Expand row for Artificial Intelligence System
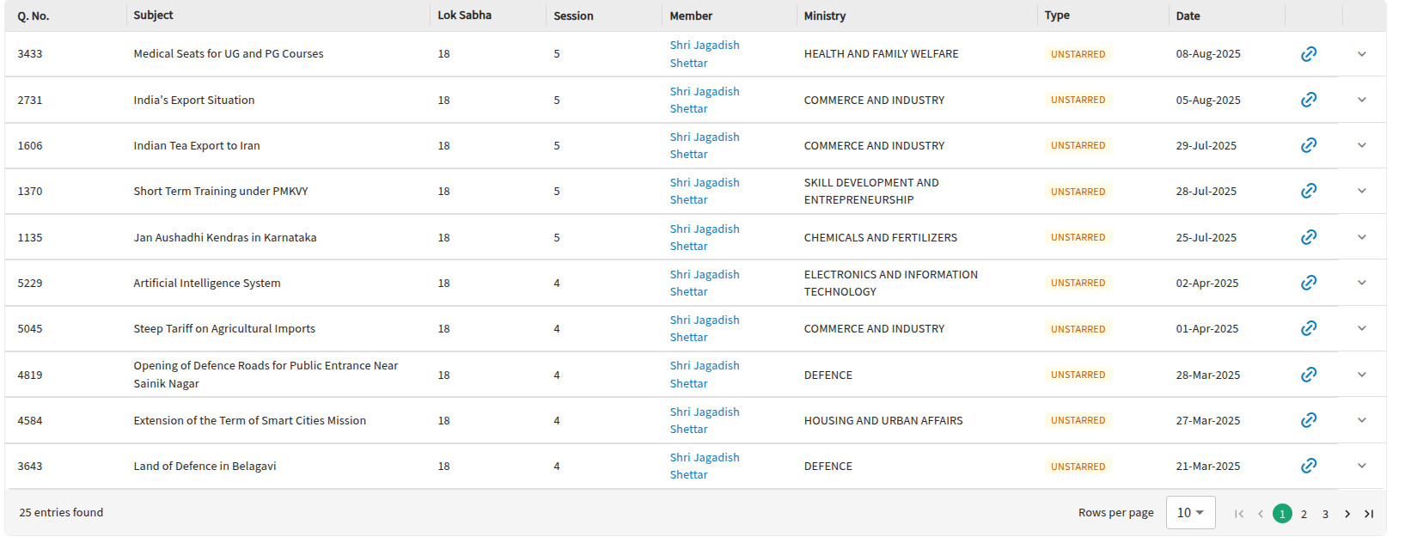The height and width of the screenshot is (537, 1411). pyautogui.click(x=1362, y=283)
